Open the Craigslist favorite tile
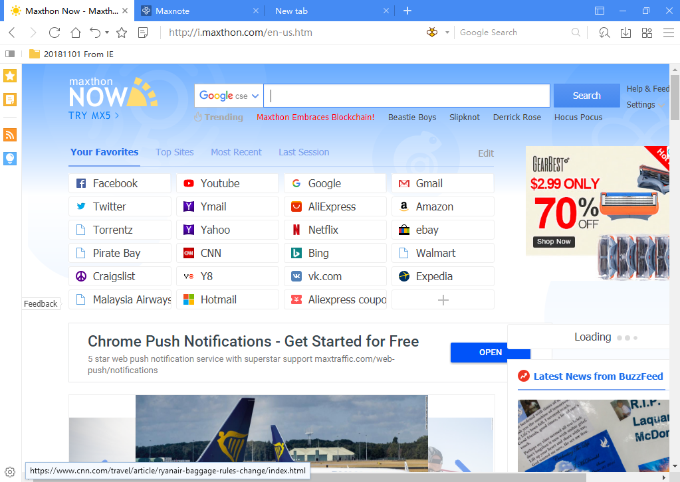The height and width of the screenshot is (482, 680). (120, 276)
